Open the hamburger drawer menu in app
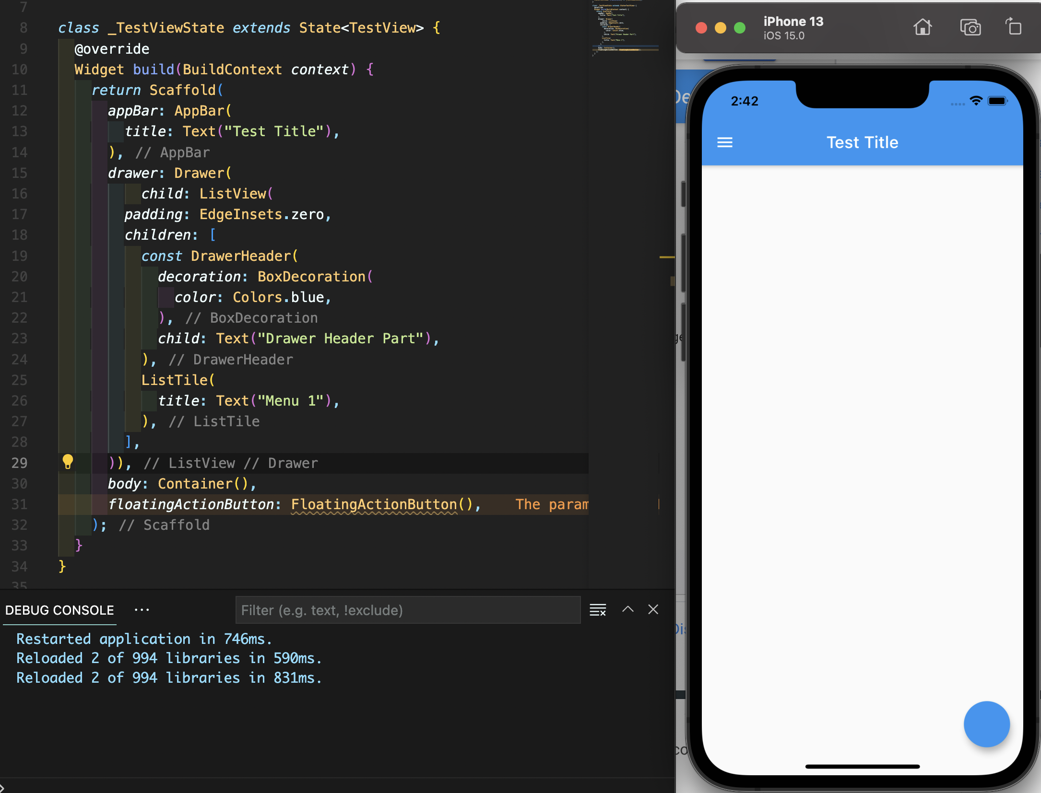This screenshot has width=1041, height=793. [x=724, y=142]
